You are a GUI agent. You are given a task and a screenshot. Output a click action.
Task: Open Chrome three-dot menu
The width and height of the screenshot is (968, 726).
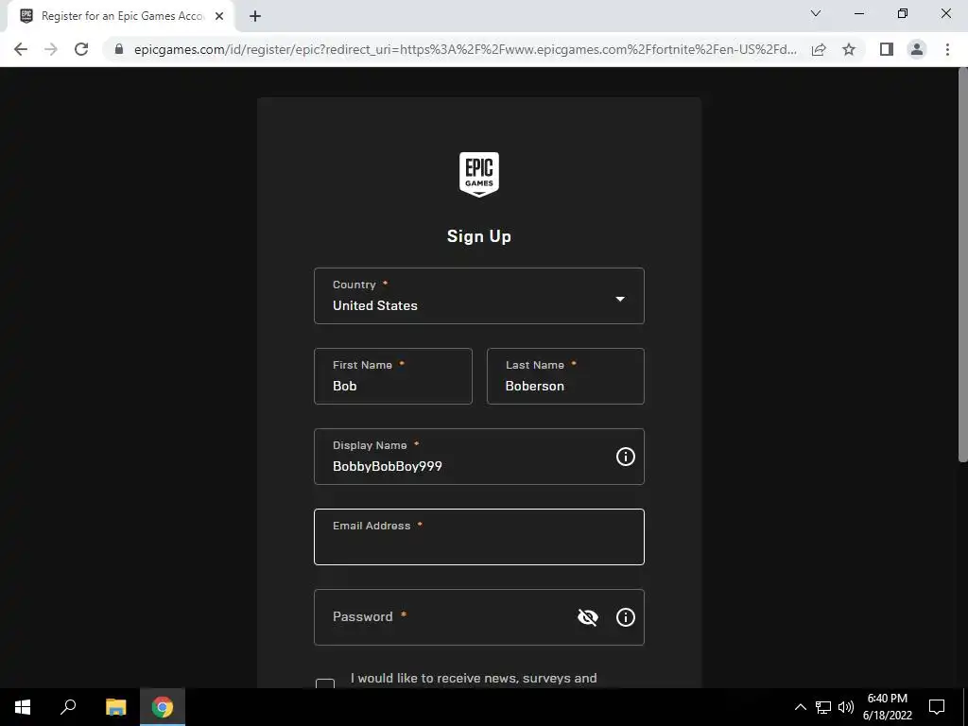click(947, 49)
